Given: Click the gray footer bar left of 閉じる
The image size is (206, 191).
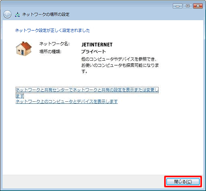Looking at the screenshot, I should pyautogui.click(x=83, y=182).
